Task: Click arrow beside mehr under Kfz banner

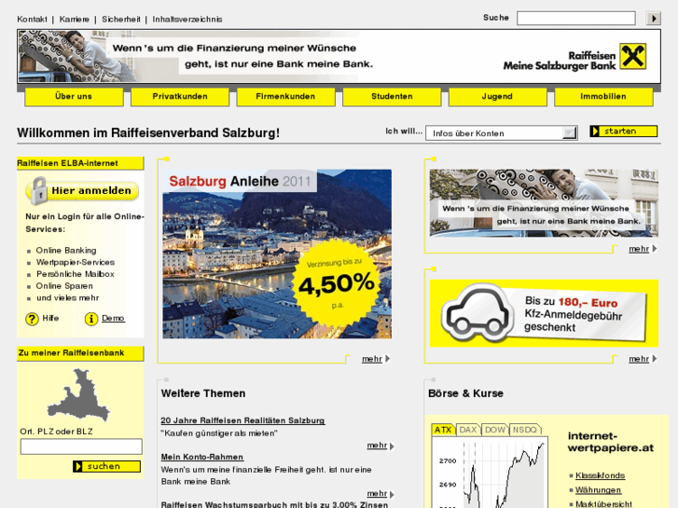Action: pos(655,359)
